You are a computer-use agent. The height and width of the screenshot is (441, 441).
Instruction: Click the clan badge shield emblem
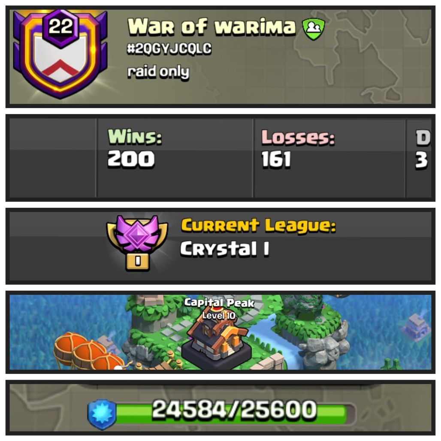pyautogui.click(x=60, y=54)
